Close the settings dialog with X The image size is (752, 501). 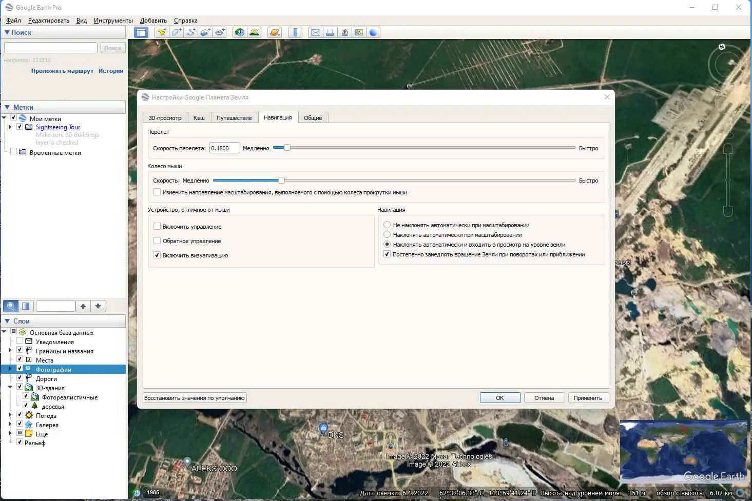[x=607, y=97]
